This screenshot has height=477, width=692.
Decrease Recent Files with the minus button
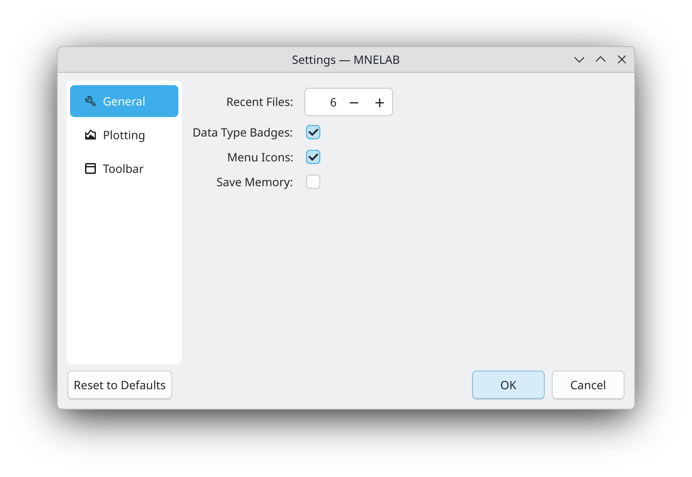[x=354, y=102]
